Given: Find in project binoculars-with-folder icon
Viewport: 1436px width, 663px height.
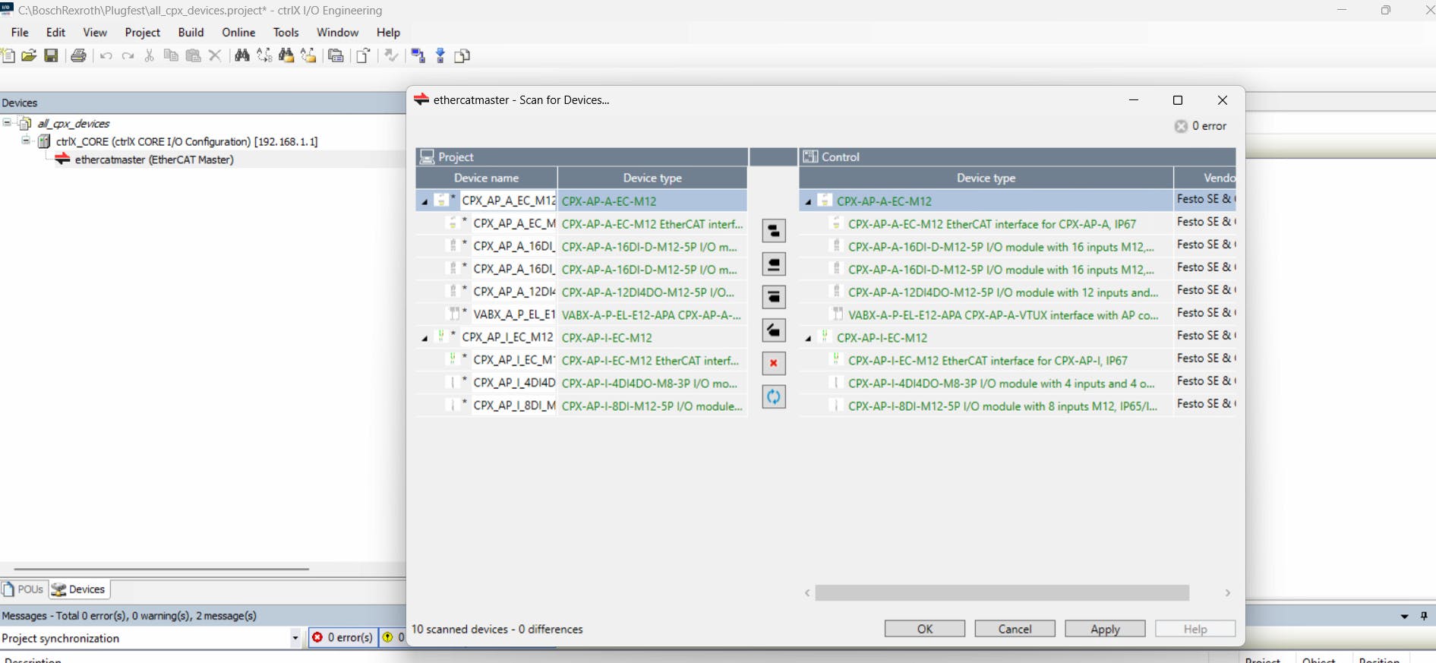Looking at the screenshot, I should [286, 55].
